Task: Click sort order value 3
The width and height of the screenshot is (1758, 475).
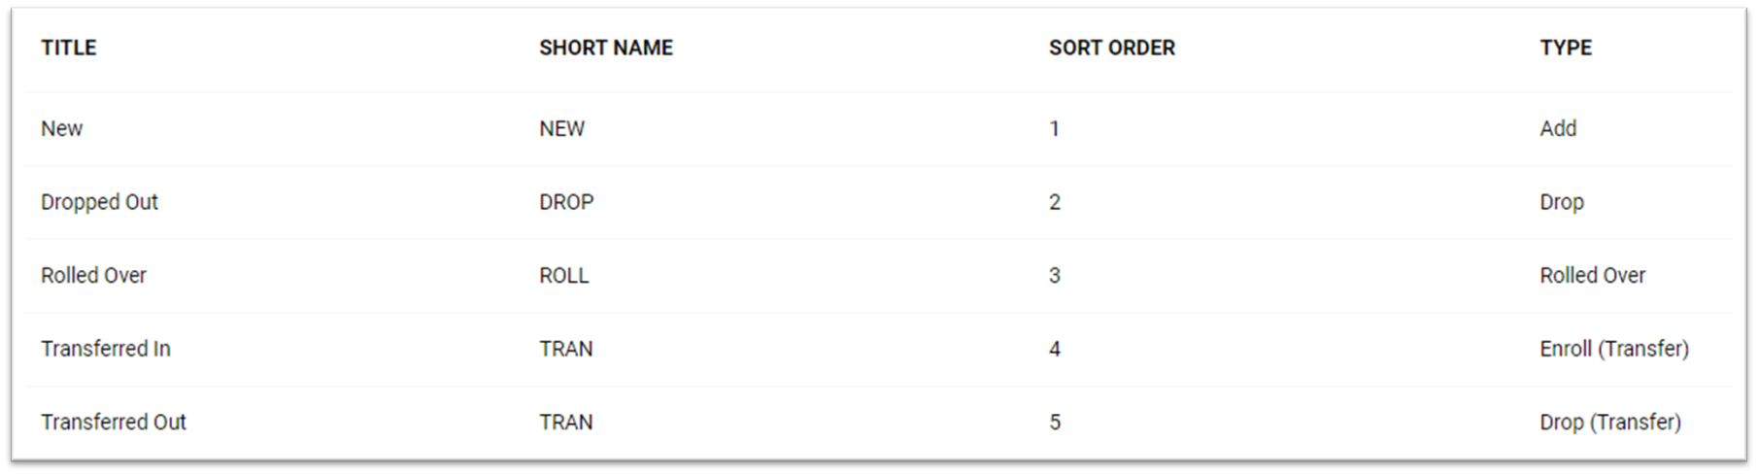Action: coord(1055,275)
